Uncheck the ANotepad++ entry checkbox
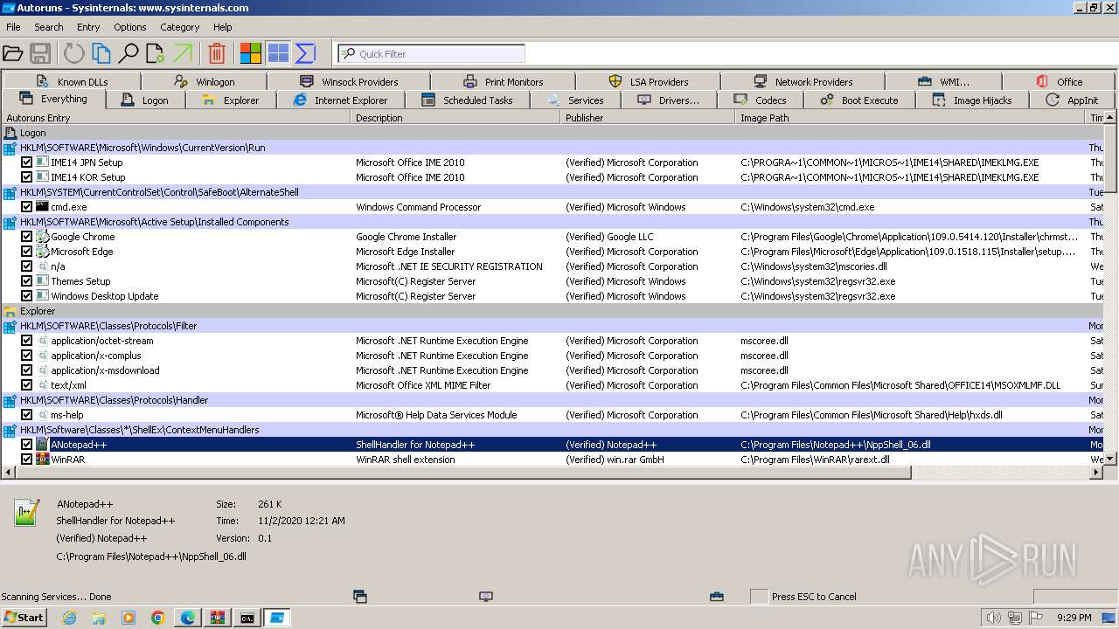Viewport: 1119px width, 629px height. pos(26,445)
